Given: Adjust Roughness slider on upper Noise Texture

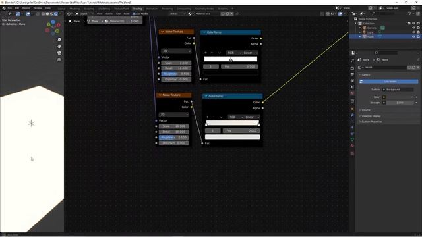Looking at the screenshot, I should (176, 74).
